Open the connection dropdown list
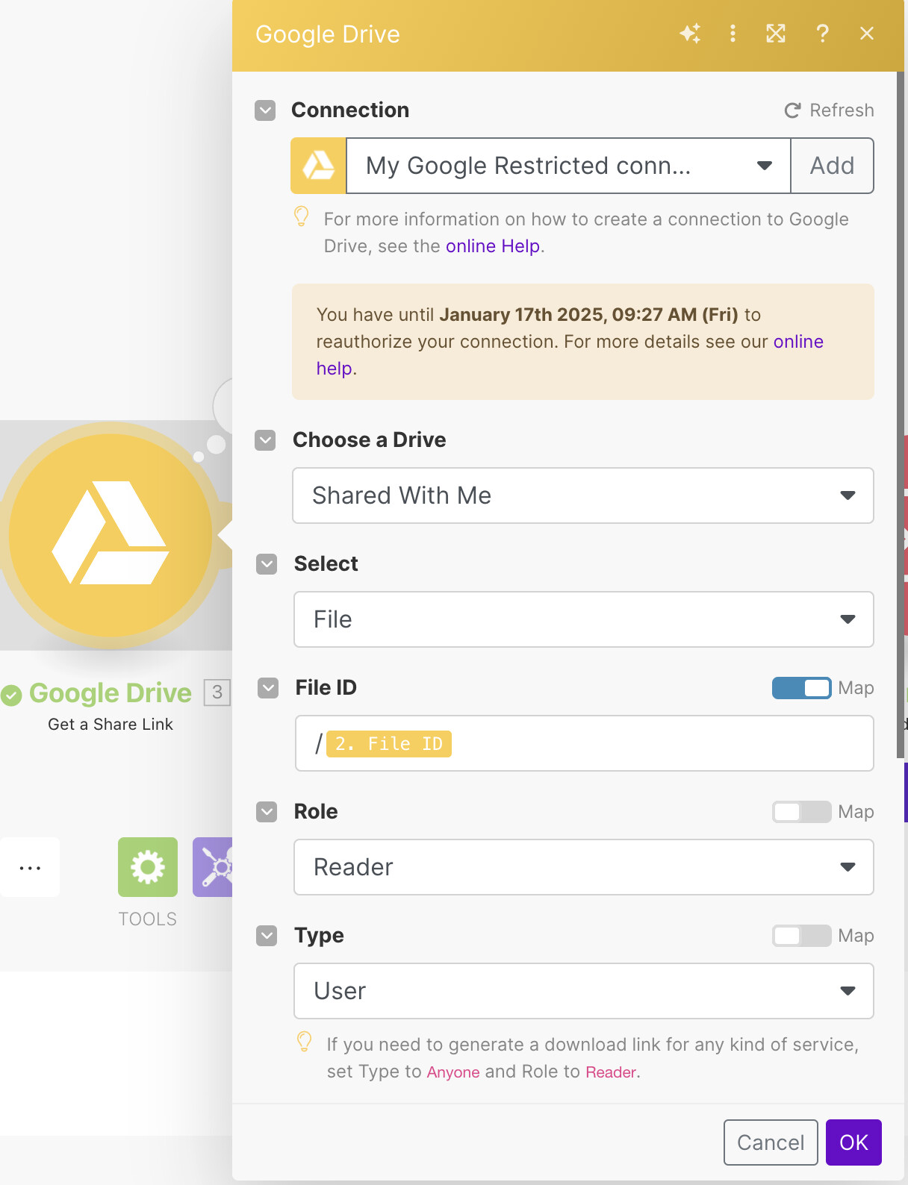The height and width of the screenshot is (1185, 908). (x=568, y=166)
